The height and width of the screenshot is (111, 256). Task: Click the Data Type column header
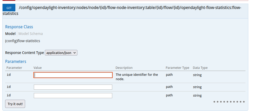pyautogui.click(x=200, y=68)
